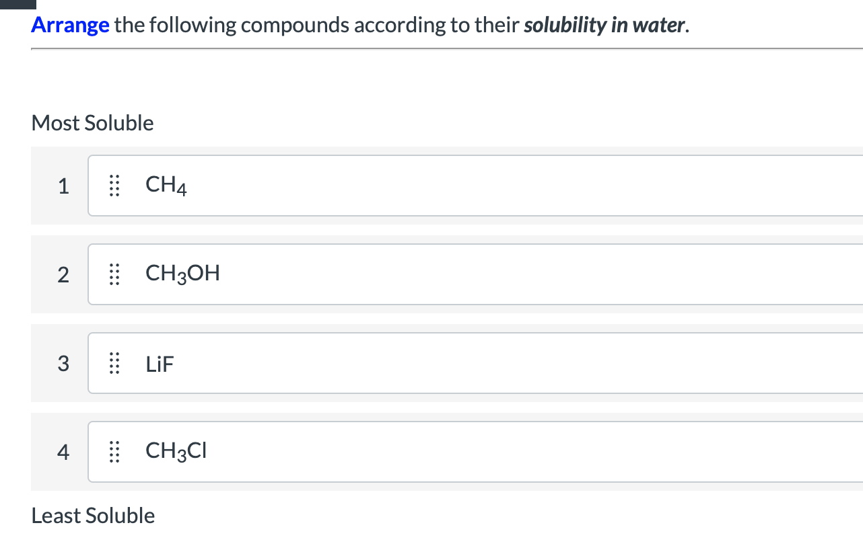Click the number 2 row label
Screen dimensions: 863x554
63,275
